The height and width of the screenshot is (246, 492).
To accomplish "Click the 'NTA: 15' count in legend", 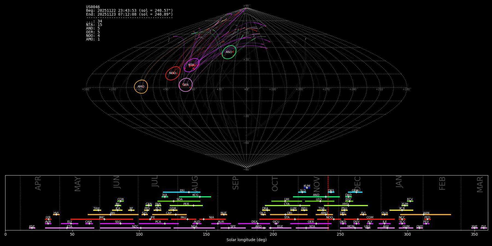I will coord(94,25).
